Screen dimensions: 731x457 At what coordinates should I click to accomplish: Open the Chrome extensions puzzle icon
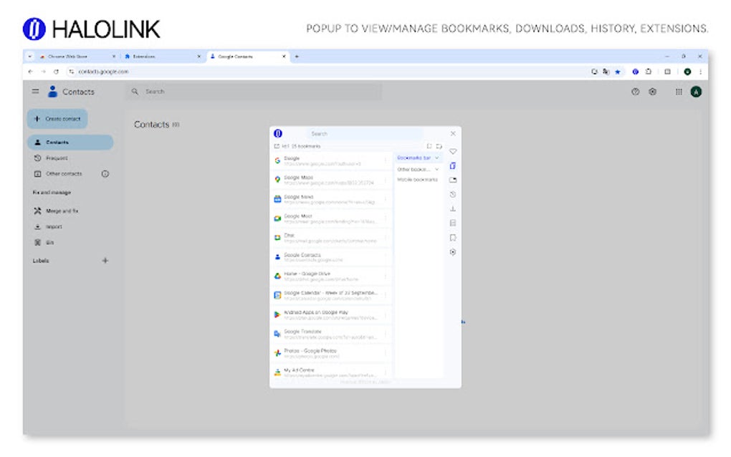[x=649, y=72]
